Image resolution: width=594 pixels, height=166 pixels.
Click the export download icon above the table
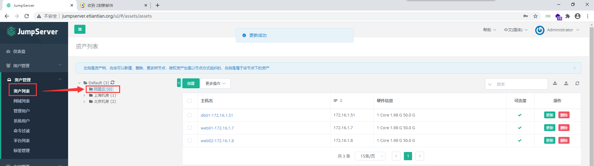555,83
